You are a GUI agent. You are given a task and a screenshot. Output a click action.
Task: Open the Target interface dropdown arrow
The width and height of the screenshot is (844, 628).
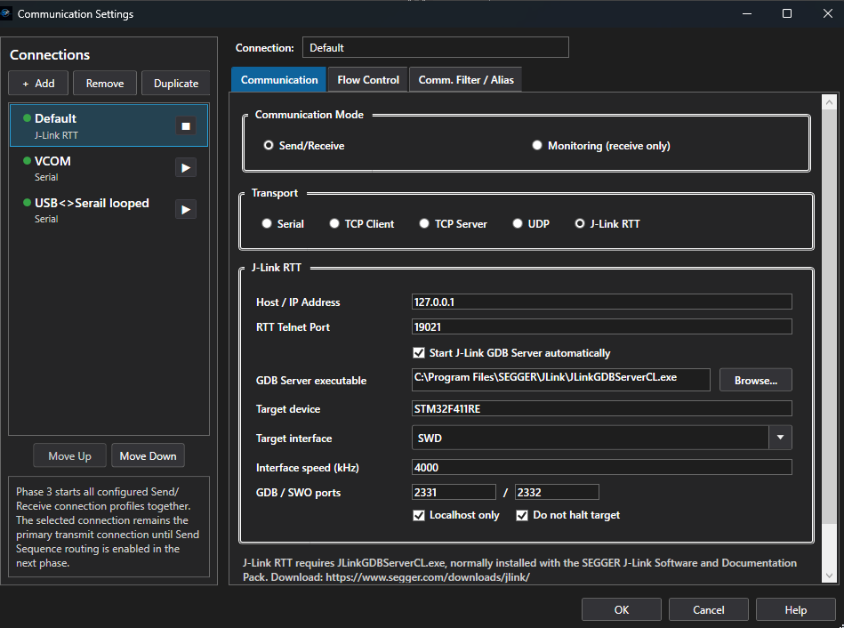pyautogui.click(x=780, y=438)
